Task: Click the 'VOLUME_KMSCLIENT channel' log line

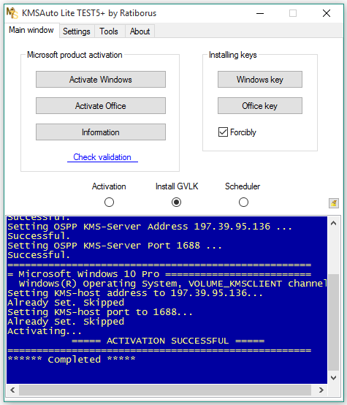Action: (x=172, y=284)
